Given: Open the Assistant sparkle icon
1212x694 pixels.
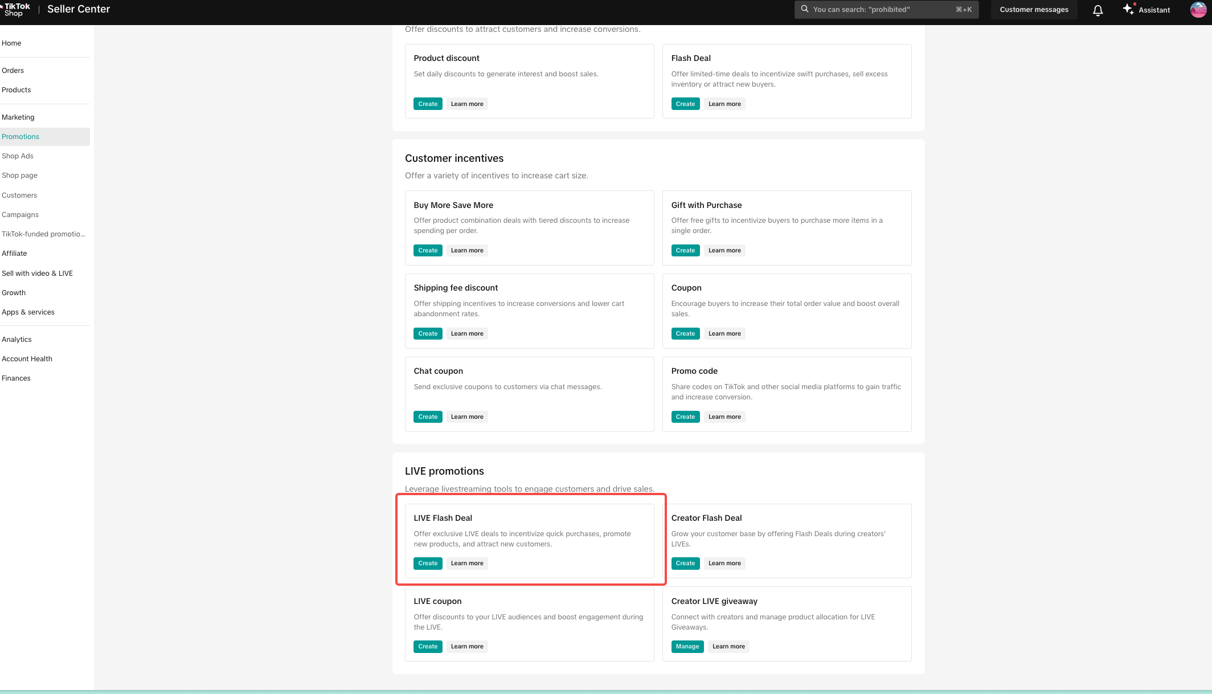Looking at the screenshot, I should [x=1128, y=9].
